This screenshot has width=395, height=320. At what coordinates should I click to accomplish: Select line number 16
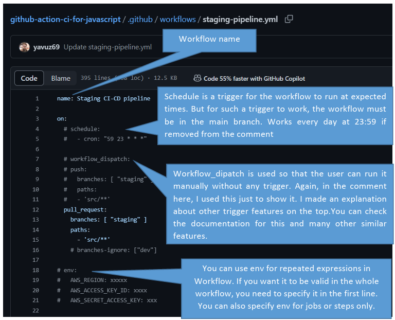(36, 250)
